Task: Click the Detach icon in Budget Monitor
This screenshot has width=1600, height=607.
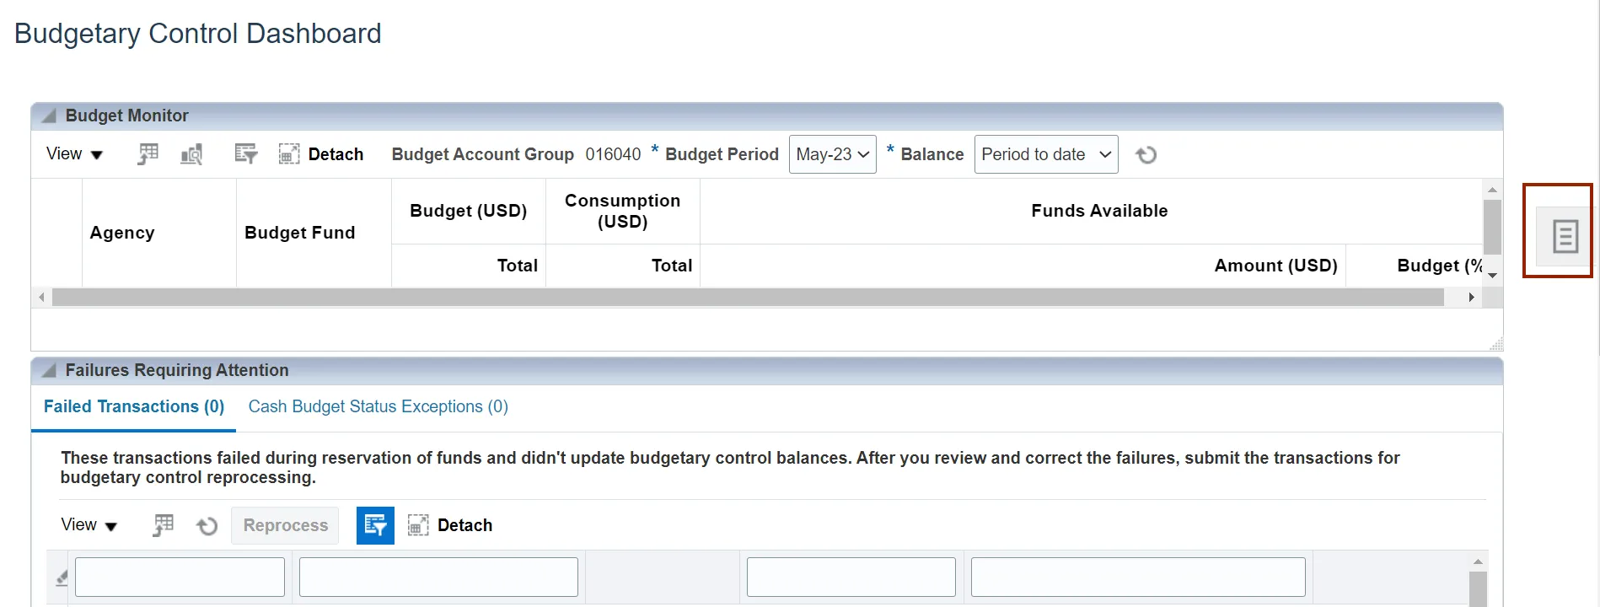Action: pos(289,154)
